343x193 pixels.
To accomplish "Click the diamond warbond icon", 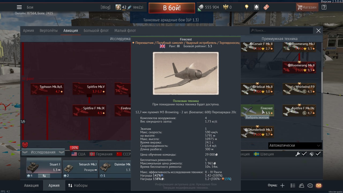I will 256,7.
